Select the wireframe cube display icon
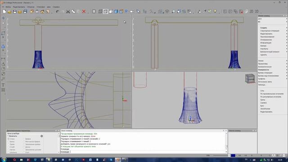288x162 pixels. point(100,12)
